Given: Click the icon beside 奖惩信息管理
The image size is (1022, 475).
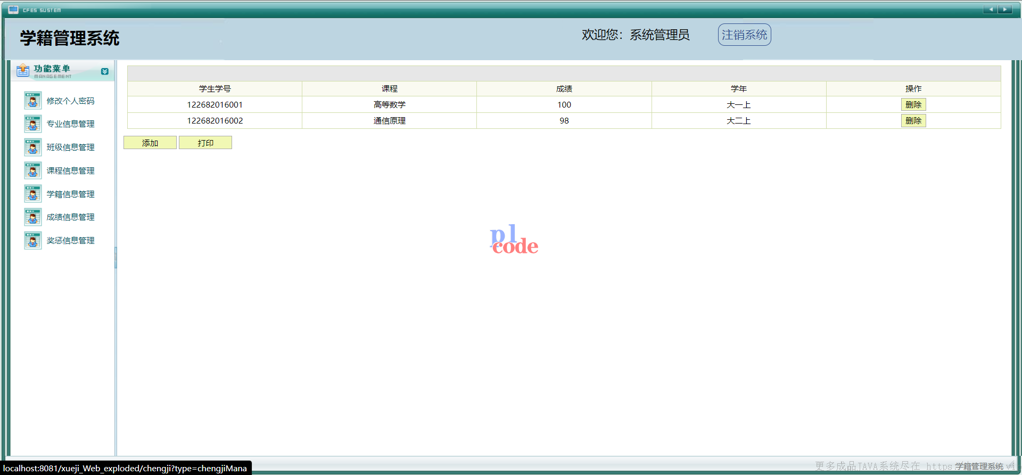Looking at the screenshot, I should [32, 241].
